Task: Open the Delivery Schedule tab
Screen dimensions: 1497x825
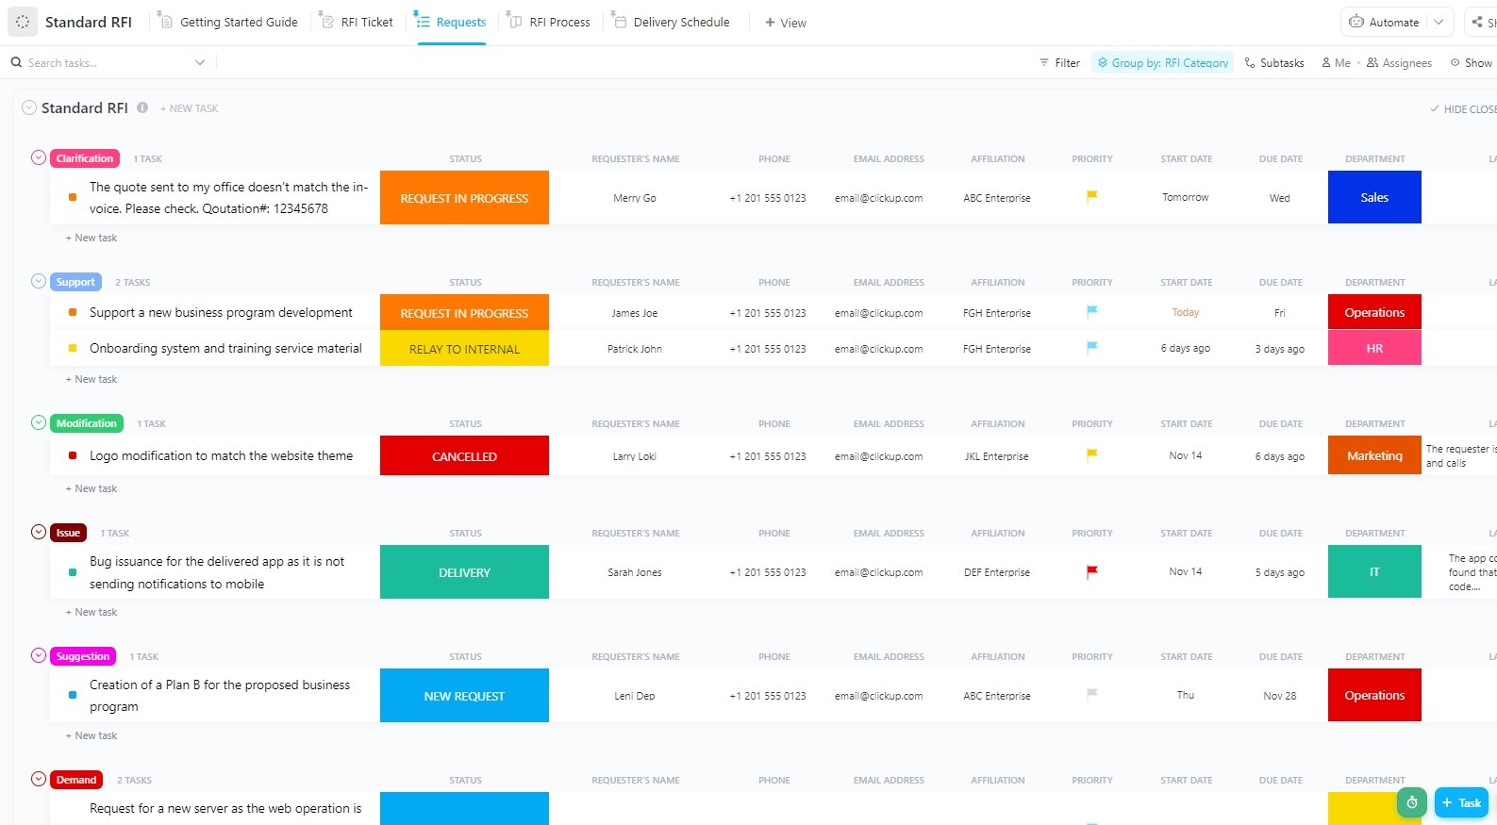Action: [x=671, y=22]
